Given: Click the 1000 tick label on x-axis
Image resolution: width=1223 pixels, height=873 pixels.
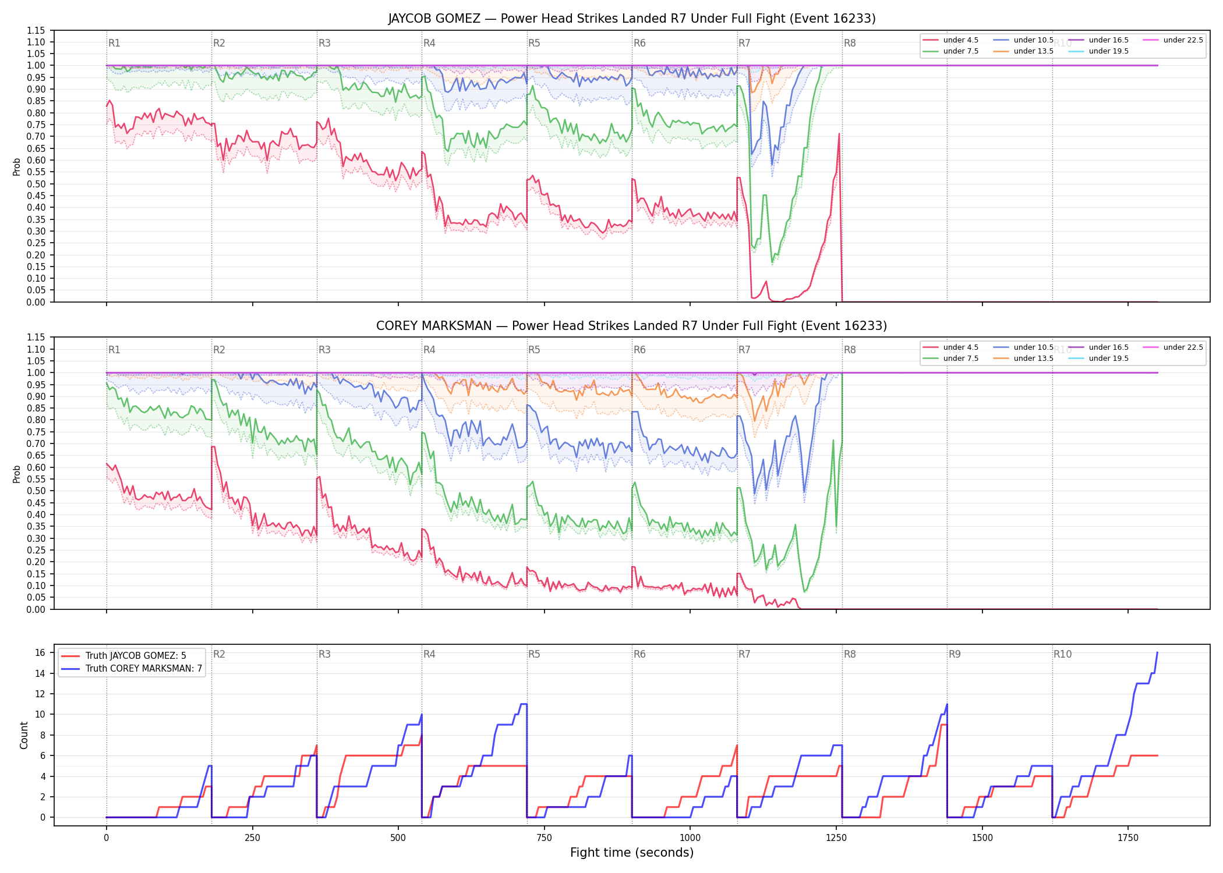Looking at the screenshot, I should pyautogui.click(x=690, y=838).
